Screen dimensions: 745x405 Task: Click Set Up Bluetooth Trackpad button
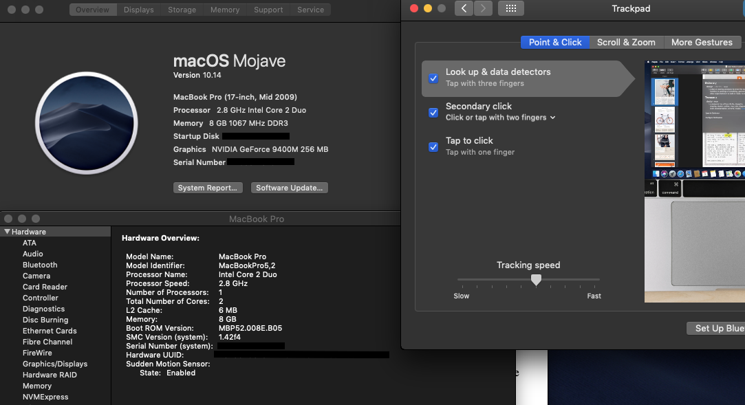coord(716,329)
